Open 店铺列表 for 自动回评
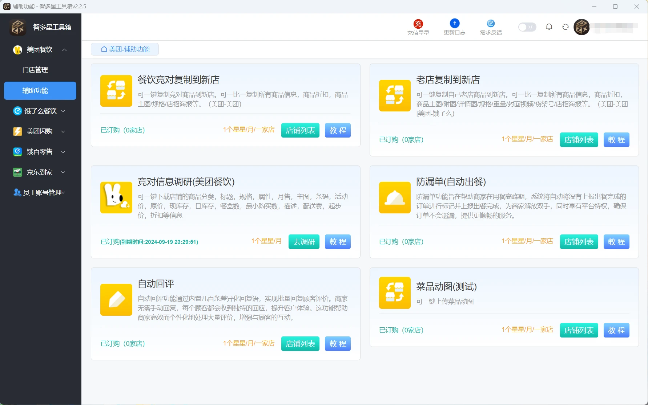Viewport: 648px width, 405px height. [300, 344]
